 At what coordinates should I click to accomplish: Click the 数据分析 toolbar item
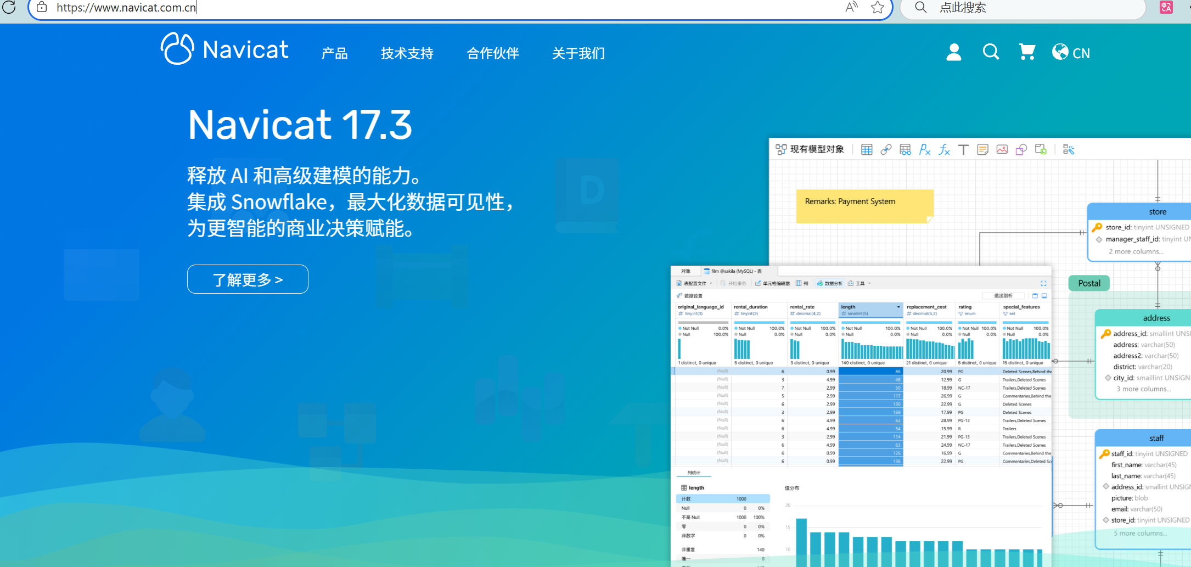[x=830, y=283]
